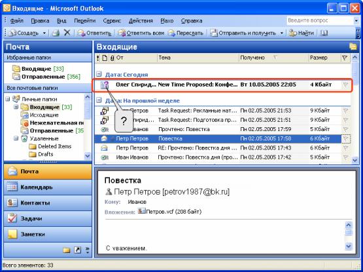
Task: Click the Importance column header icon
Action: click(x=98, y=58)
